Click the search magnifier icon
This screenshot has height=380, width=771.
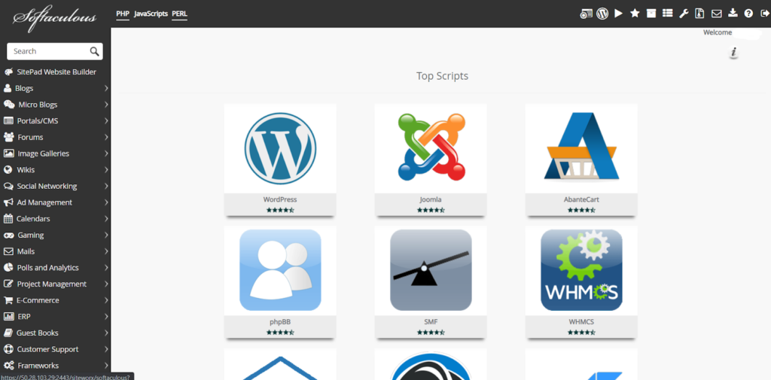click(94, 51)
